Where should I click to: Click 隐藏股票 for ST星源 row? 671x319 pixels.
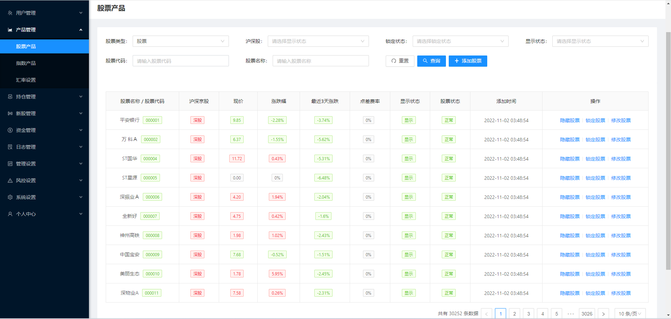point(569,178)
